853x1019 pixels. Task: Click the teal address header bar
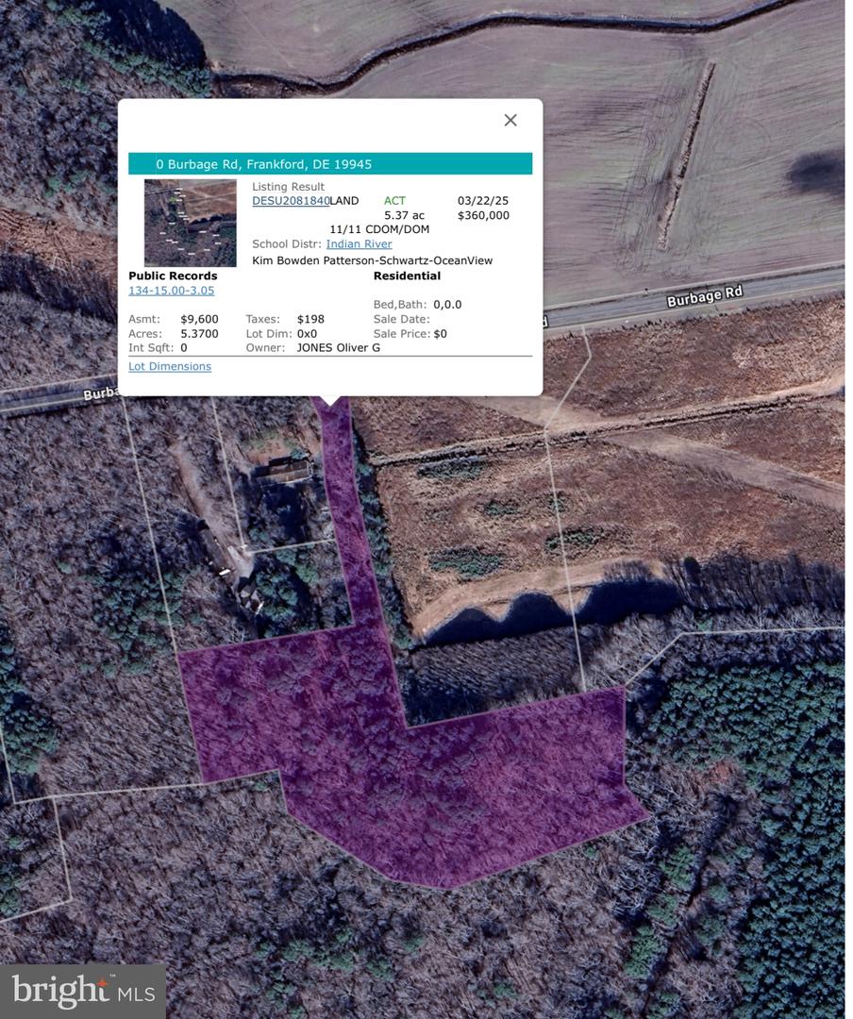tap(330, 164)
